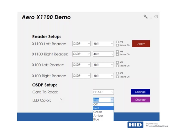This screenshot has height=133, width=177.
Task: Click the power icon to exit
Action: [156, 17]
